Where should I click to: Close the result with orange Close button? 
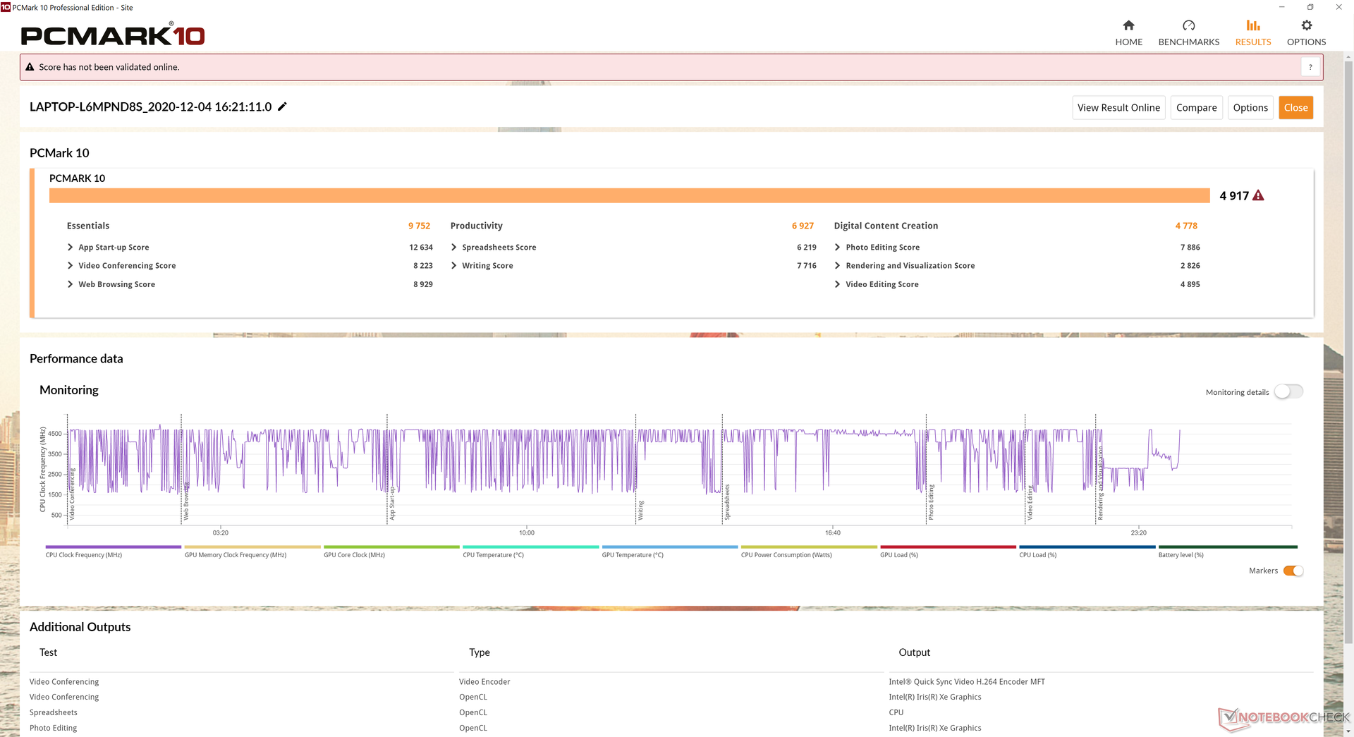pyautogui.click(x=1295, y=107)
